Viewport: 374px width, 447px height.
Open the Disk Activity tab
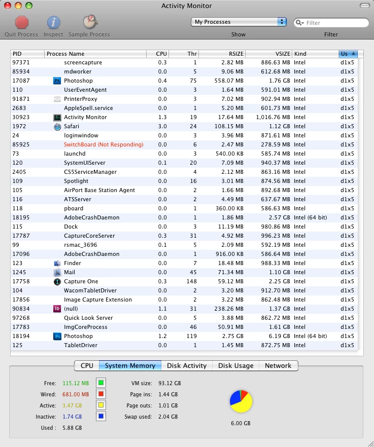click(x=187, y=366)
